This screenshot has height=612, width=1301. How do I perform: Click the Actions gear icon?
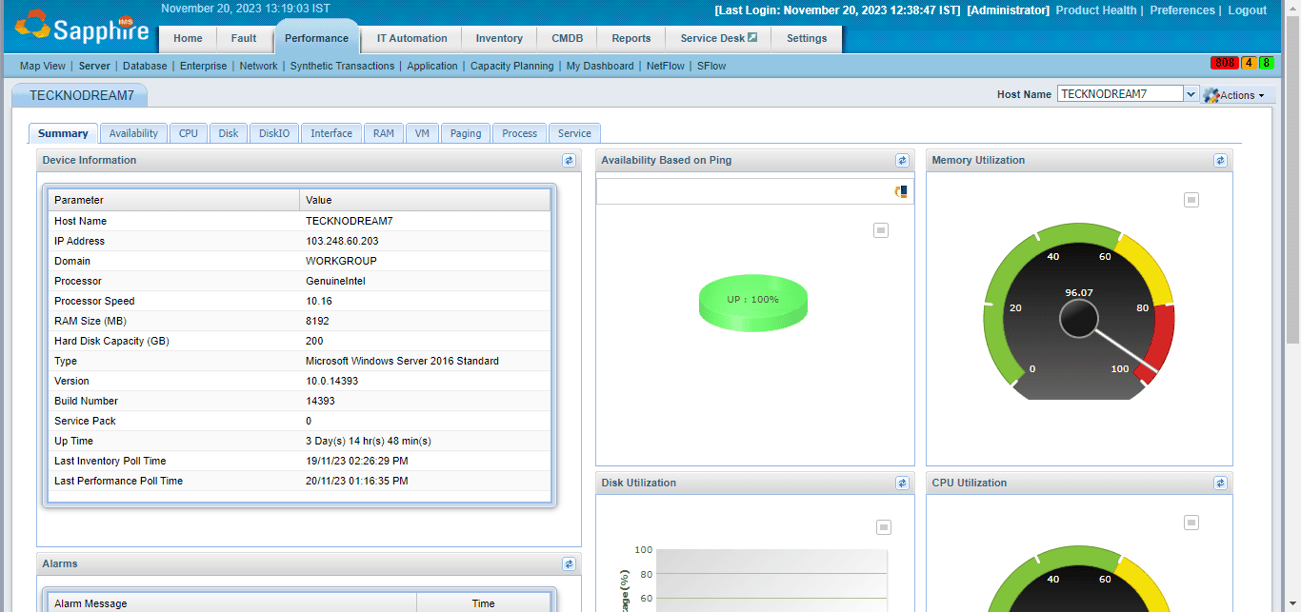click(x=1211, y=95)
